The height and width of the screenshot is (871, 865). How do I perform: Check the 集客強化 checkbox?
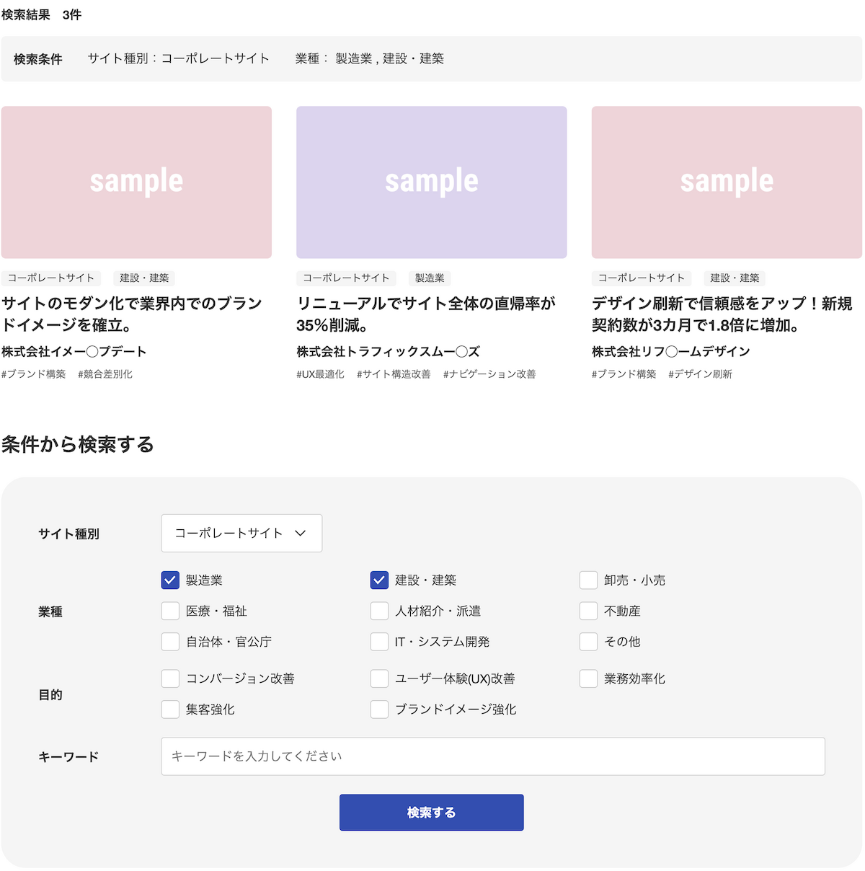[170, 709]
